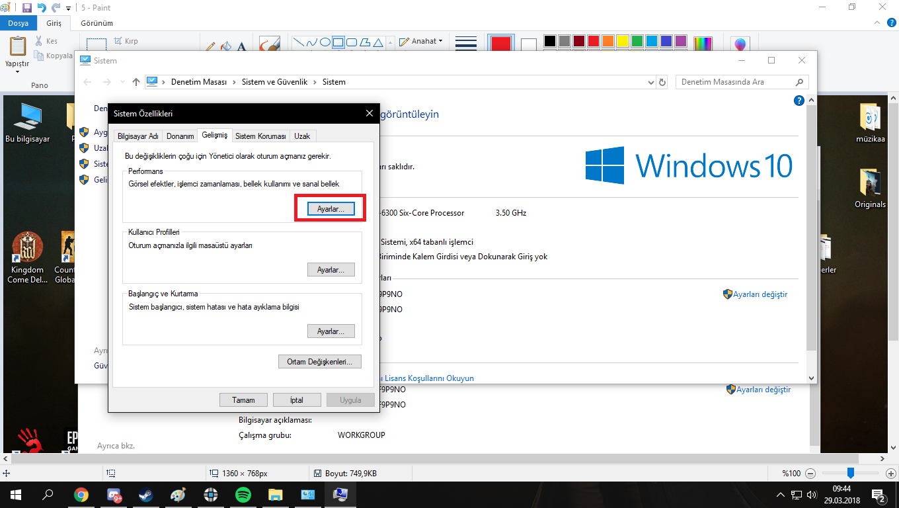
Task: Pick the Rounded rectangle shape
Action: coord(352,42)
